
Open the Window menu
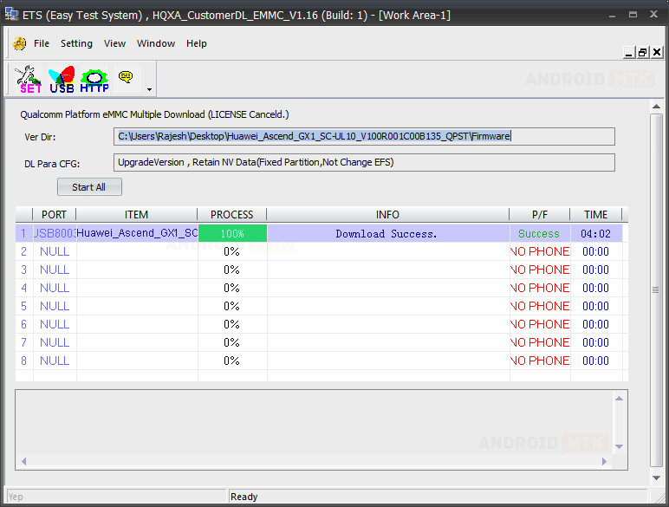click(x=156, y=43)
